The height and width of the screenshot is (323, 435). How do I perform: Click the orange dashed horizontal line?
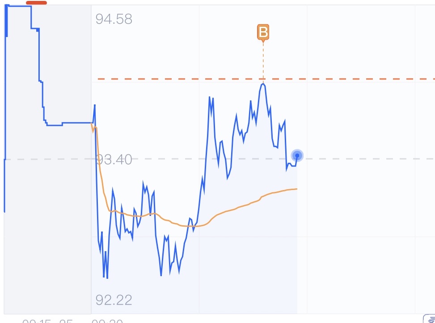tap(358, 79)
